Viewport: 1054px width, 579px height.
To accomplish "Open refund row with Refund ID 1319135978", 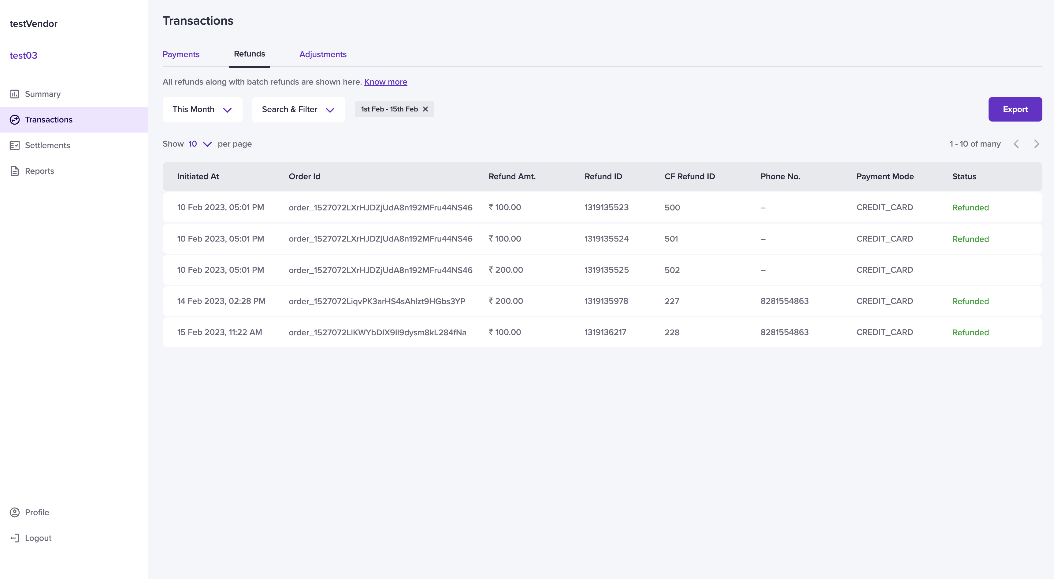I will (x=606, y=301).
